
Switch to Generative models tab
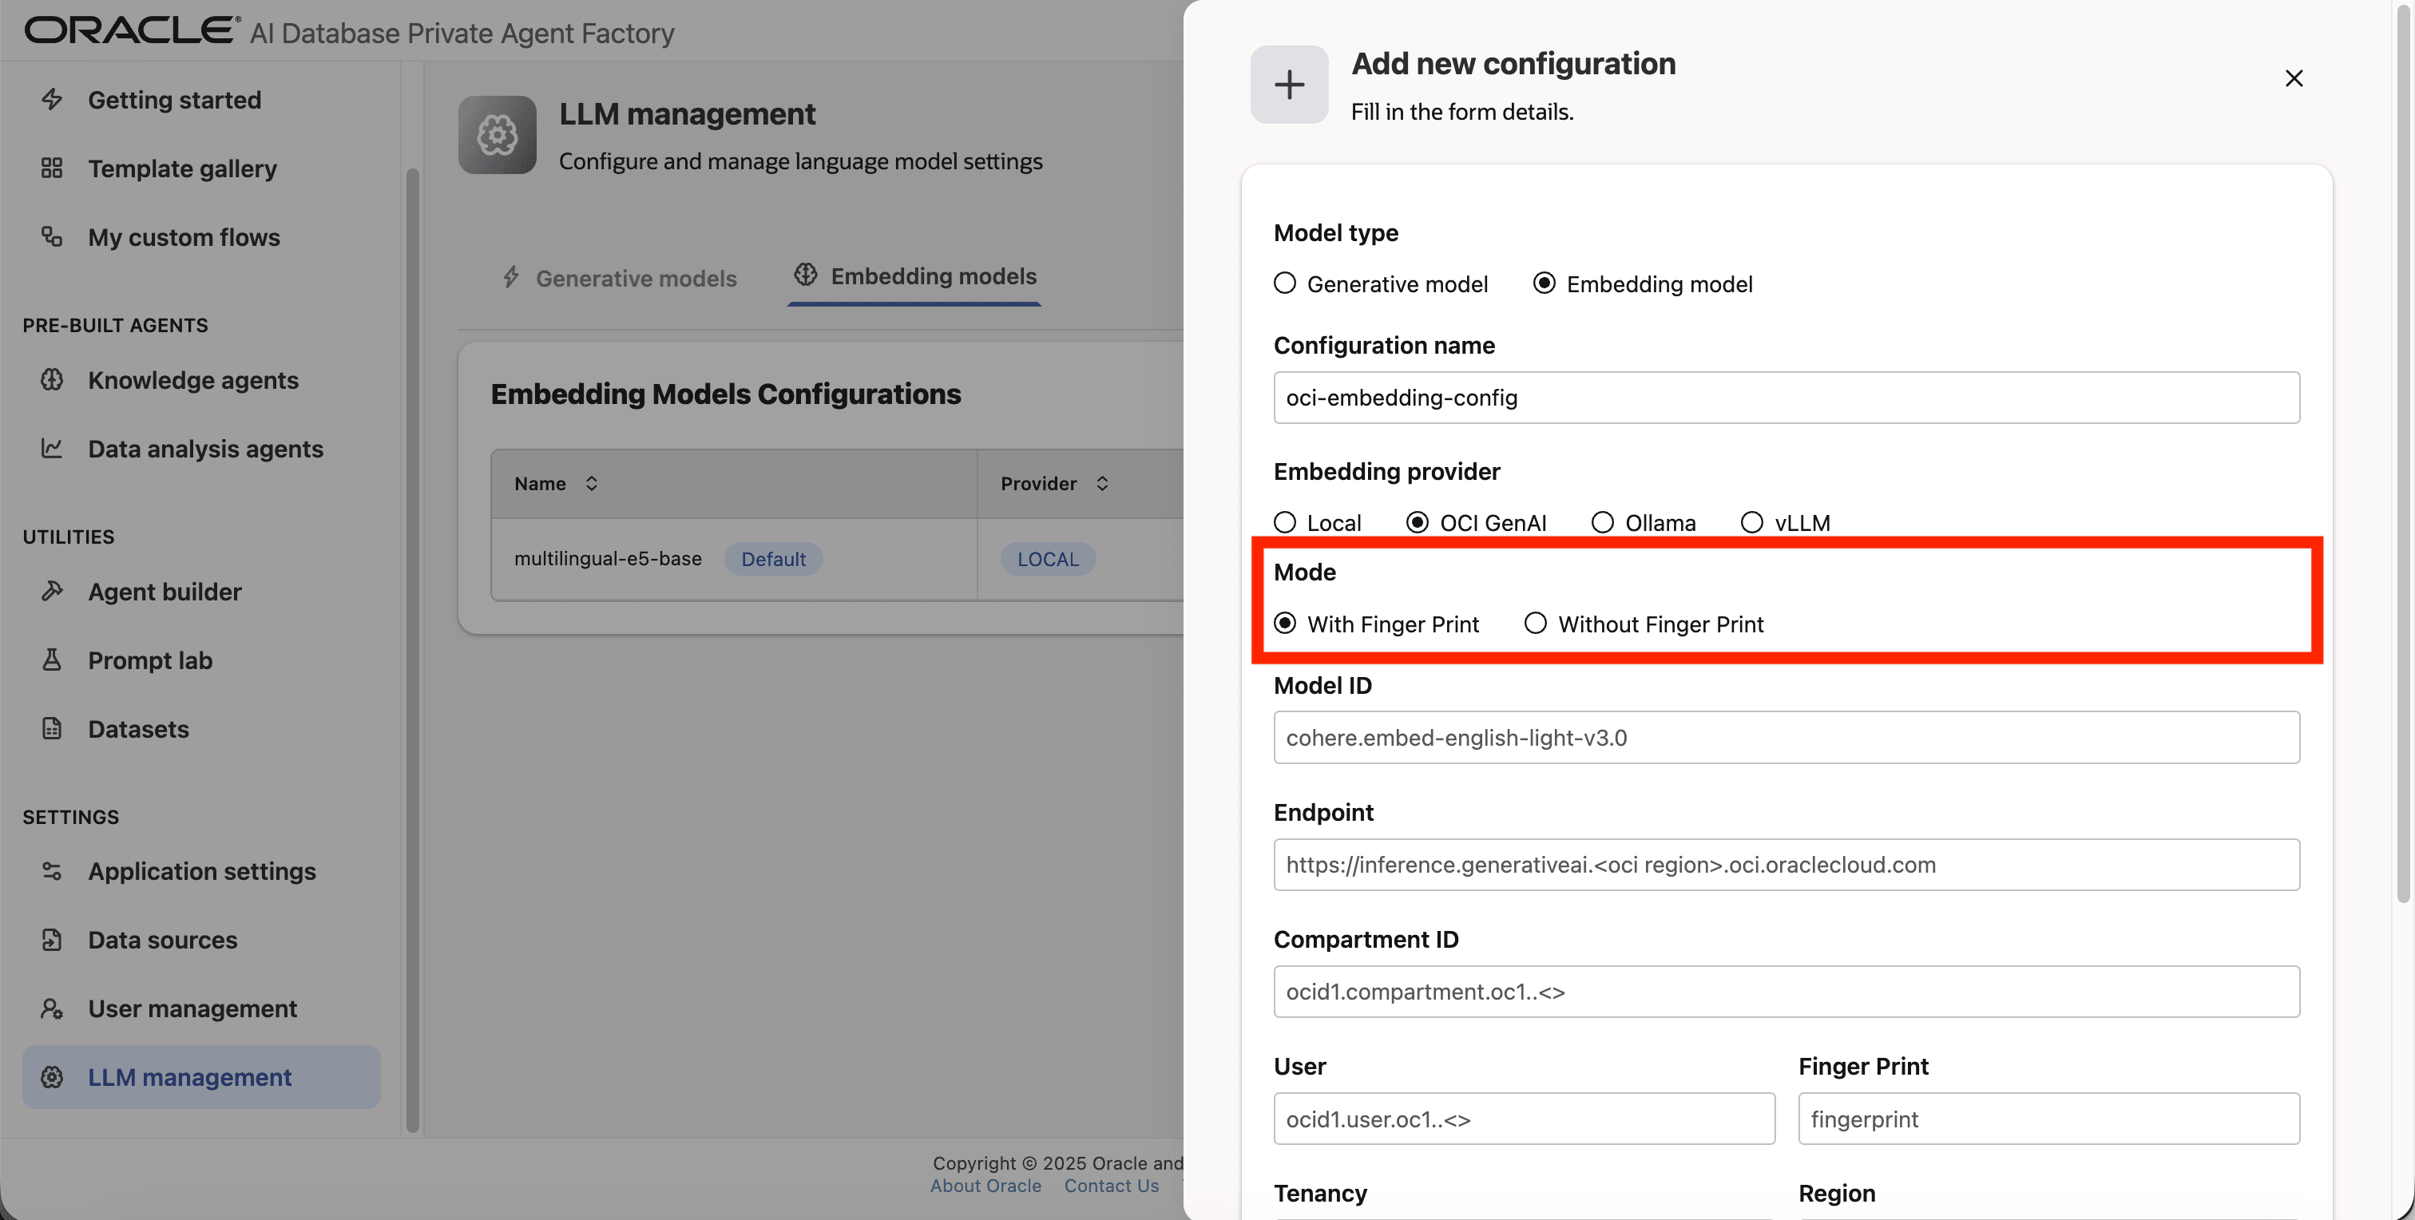tap(620, 279)
